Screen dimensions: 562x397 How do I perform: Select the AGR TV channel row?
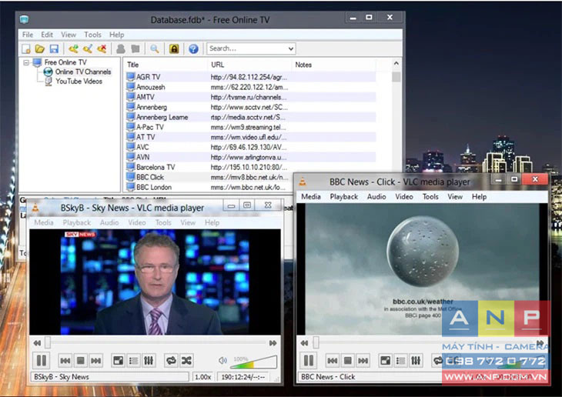(x=250, y=77)
